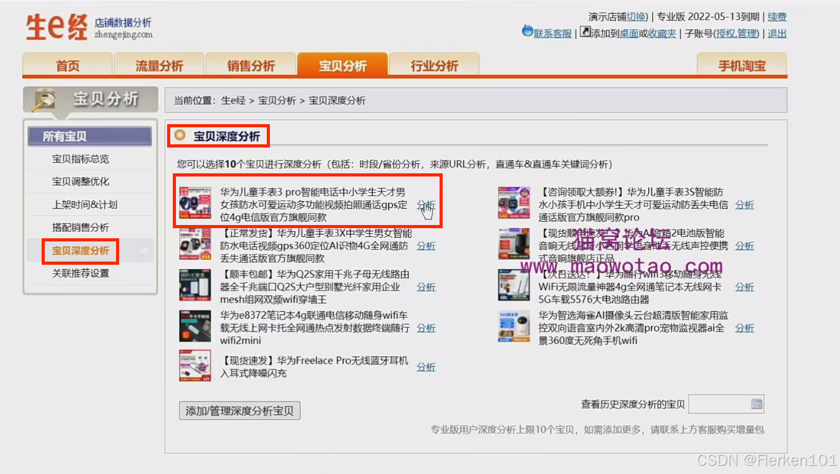Open the 联系客服 link
This screenshot has height=474, width=840.
pos(553,33)
